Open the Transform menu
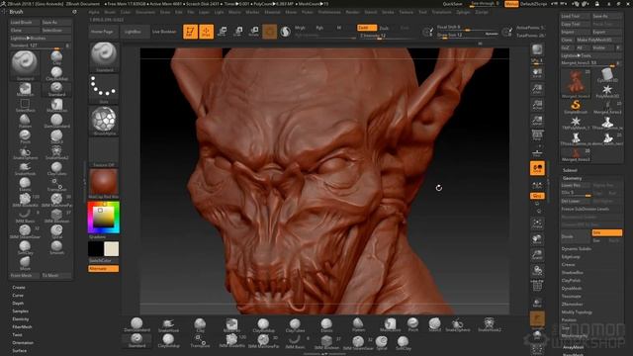Image resolution: width=633 pixels, height=356 pixels. (x=442, y=12)
